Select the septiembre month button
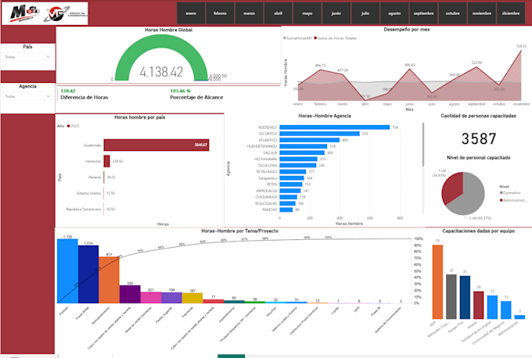 tap(423, 13)
